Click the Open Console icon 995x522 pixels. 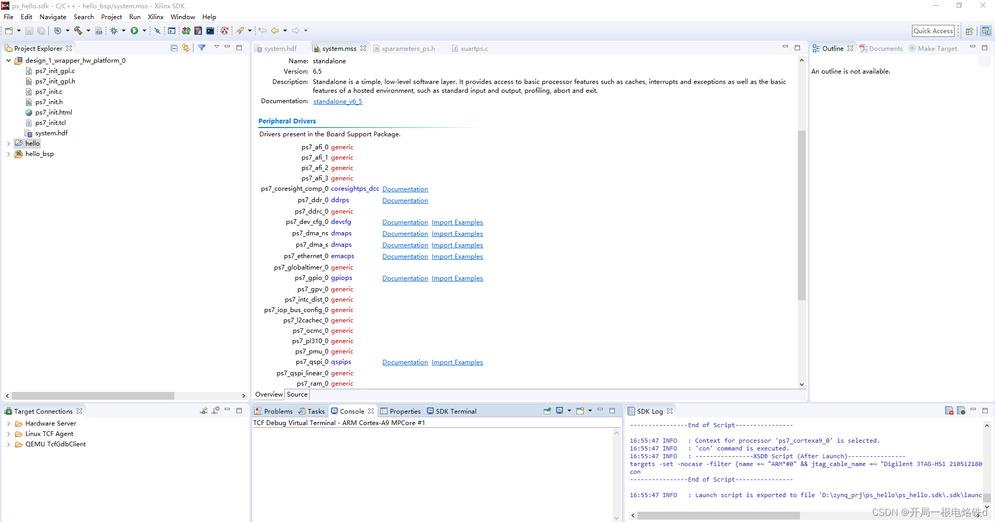pyautogui.click(x=580, y=411)
